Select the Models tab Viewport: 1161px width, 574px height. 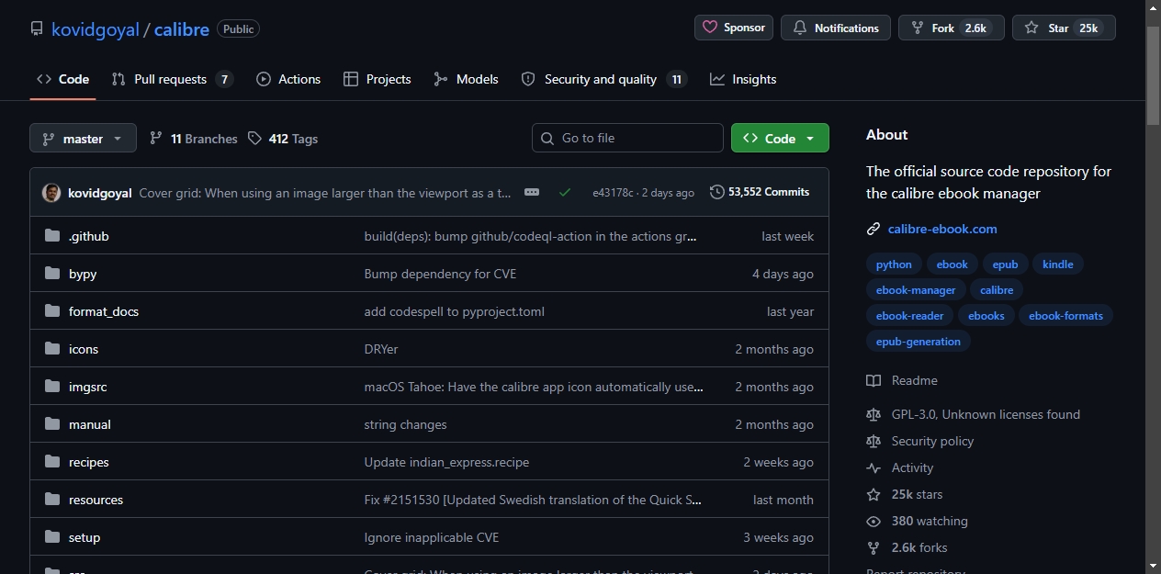466,79
